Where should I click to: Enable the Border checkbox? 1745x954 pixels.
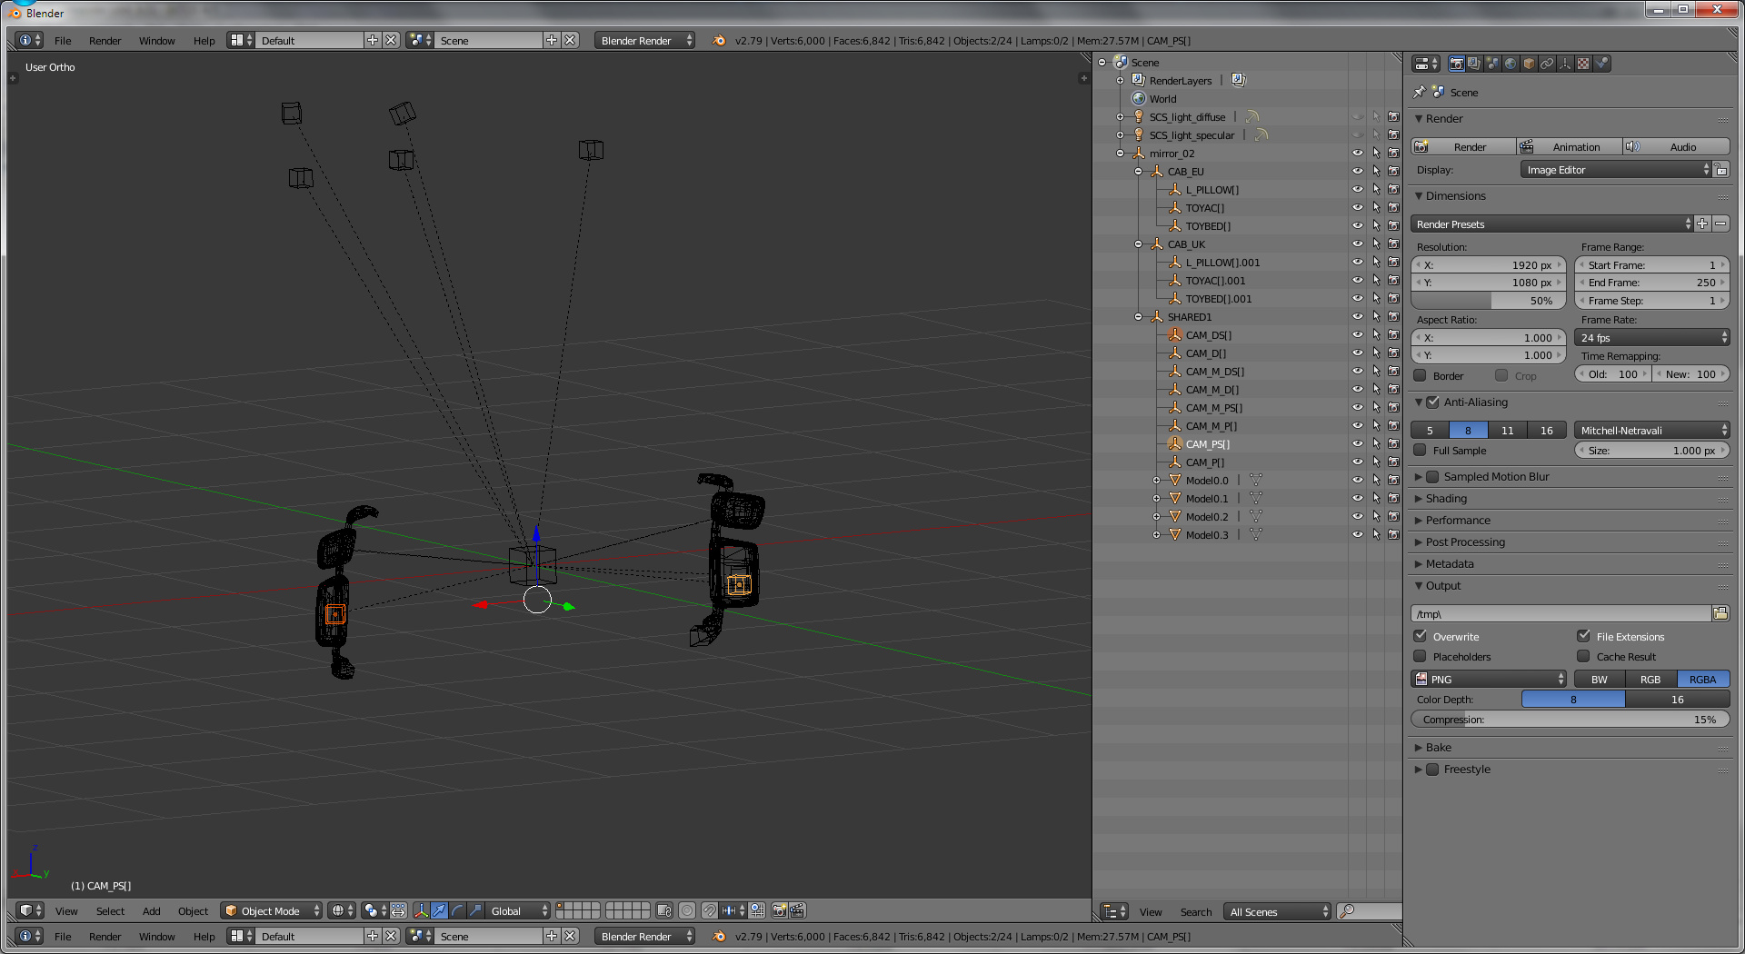click(x=1421, y=375)
